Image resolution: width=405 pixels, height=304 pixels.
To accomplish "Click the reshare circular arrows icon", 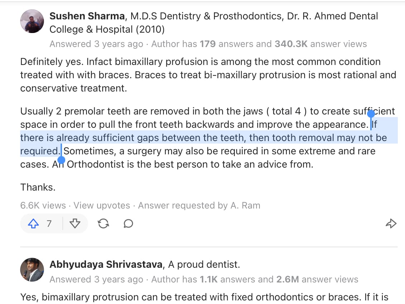I will (103, 224).
